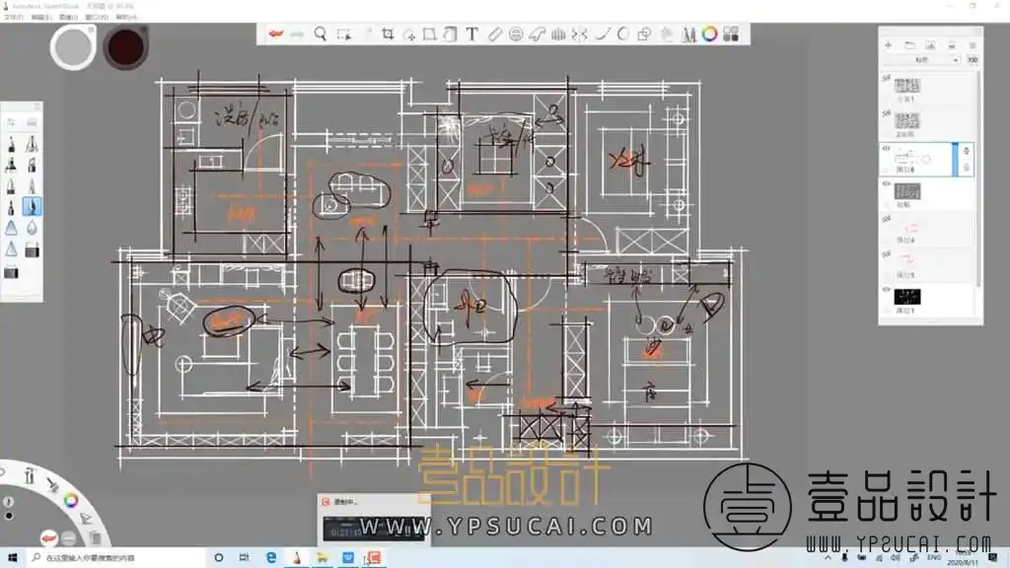Viewport: 1010px width, 568px height.
Task: Select the smudge droplet brush
Action: [33, 228]
